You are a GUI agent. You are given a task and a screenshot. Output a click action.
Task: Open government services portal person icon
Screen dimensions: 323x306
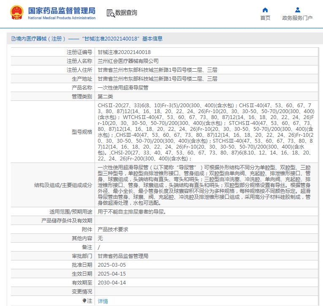298,10
